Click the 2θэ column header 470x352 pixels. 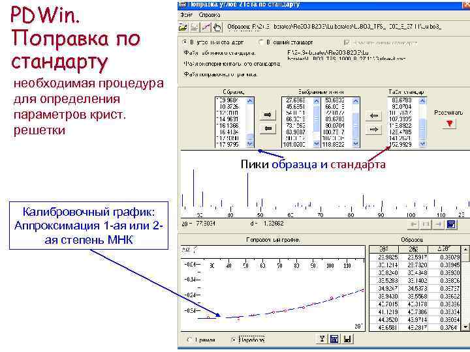pyautogui.click(x=384, y=249)
